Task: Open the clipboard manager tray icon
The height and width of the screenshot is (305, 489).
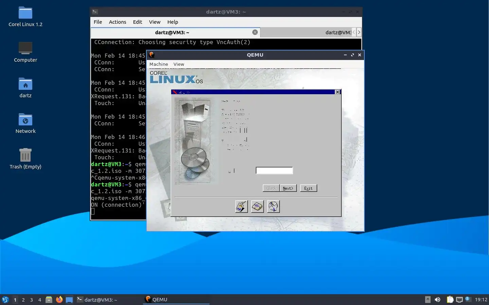Action: (x=450, y=300)
